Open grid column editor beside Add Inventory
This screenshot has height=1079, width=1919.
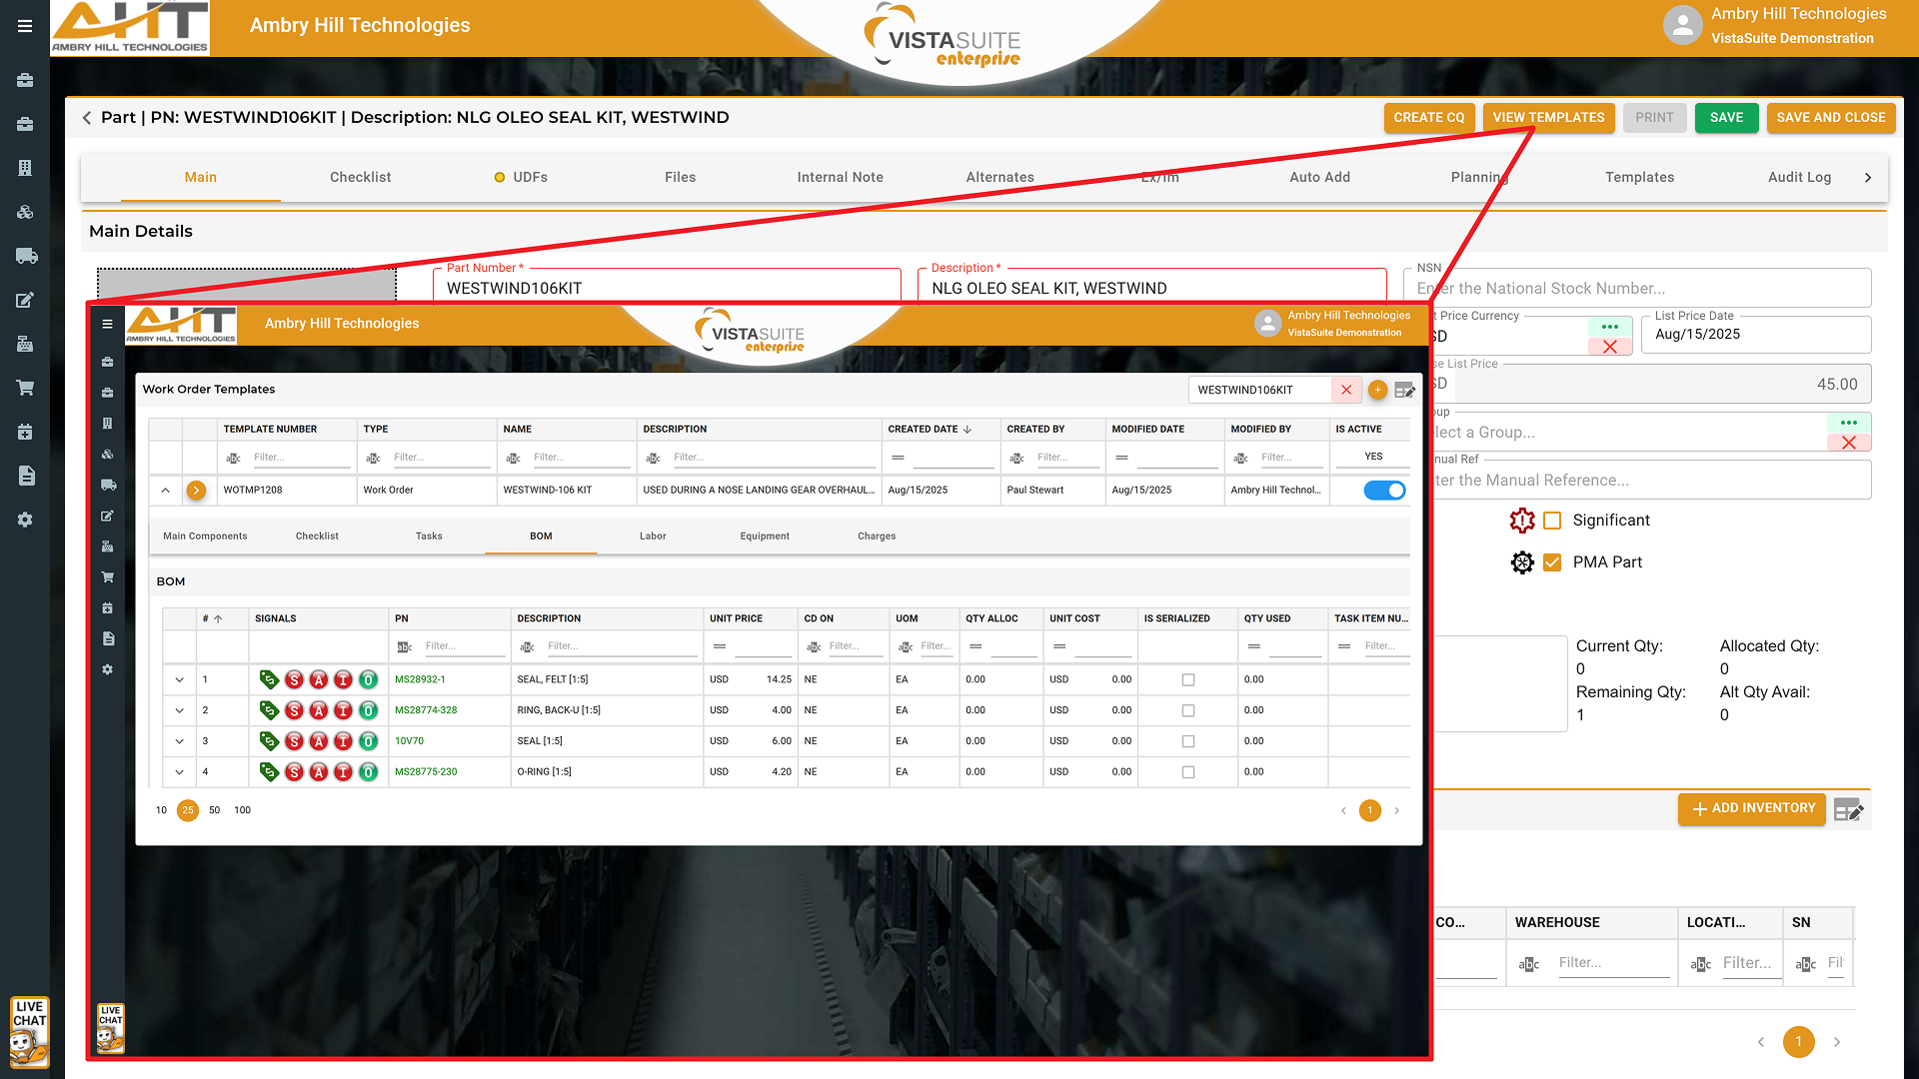1848,809
